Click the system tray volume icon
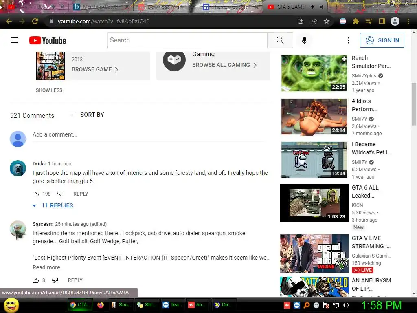 click(x=346, y=305)
